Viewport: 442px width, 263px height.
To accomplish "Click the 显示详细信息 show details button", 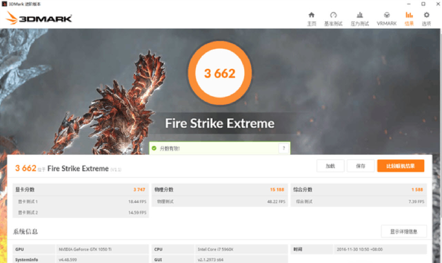I will (x=404, y=232).
